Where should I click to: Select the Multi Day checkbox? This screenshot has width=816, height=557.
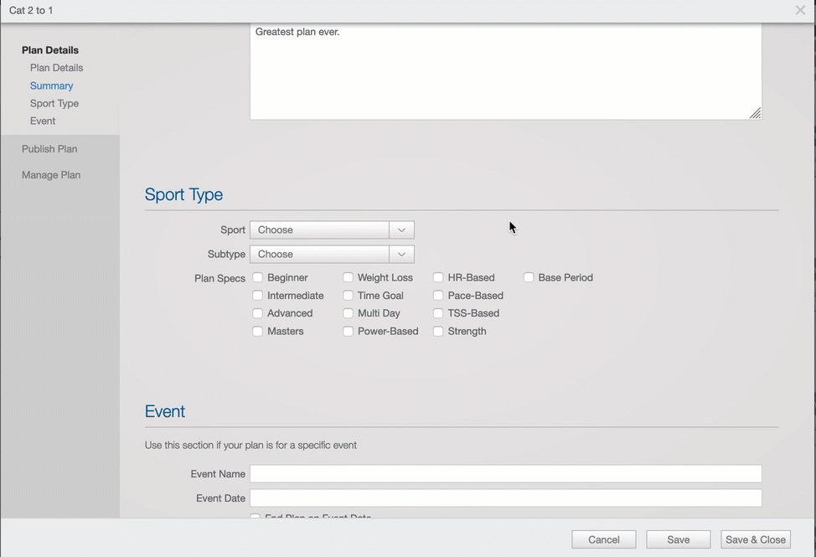(x=348, y=313)
